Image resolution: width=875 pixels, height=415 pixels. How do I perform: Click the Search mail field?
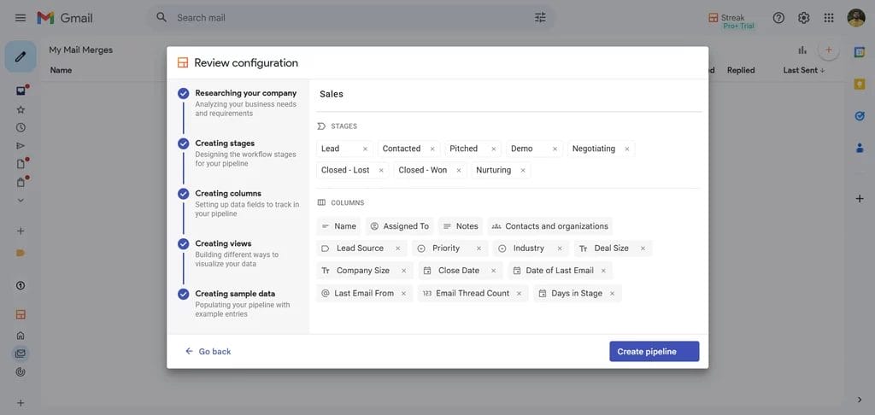[351, 18]
